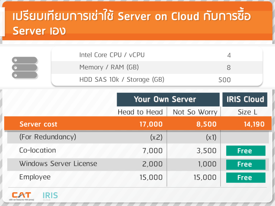Select the "Size L" sub-header
Image resolution: width=275 pixels, height=206 pixels.
[247, 112]
